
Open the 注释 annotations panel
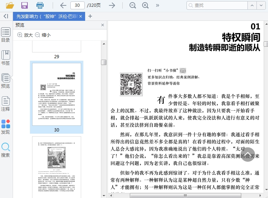[6, 104]
